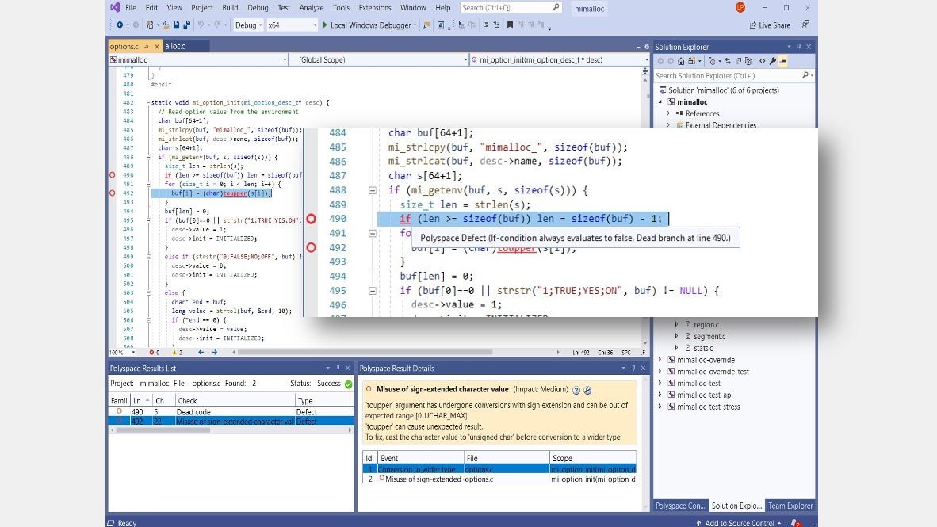Open help icon beside Impact: Medium
This screenshot has height=527, width=937.
click(576, 390)
